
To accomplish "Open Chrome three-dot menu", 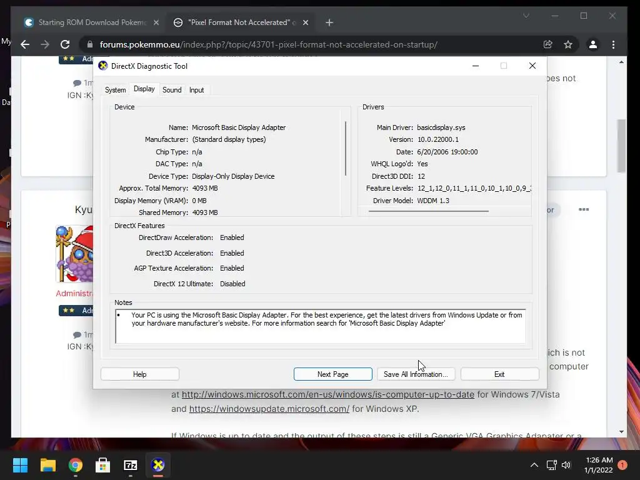I will coord(613,44).
